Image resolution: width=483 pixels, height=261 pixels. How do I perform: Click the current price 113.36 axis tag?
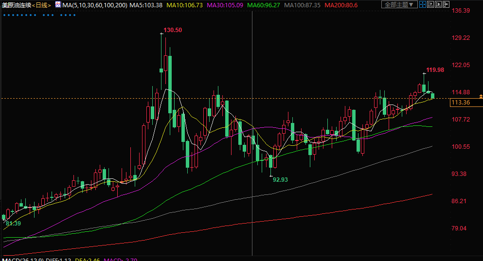[x=460, y=103]
